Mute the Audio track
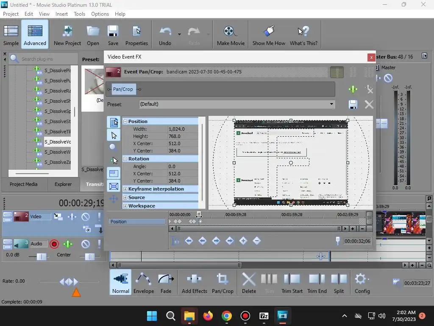 tap(86, 244)
